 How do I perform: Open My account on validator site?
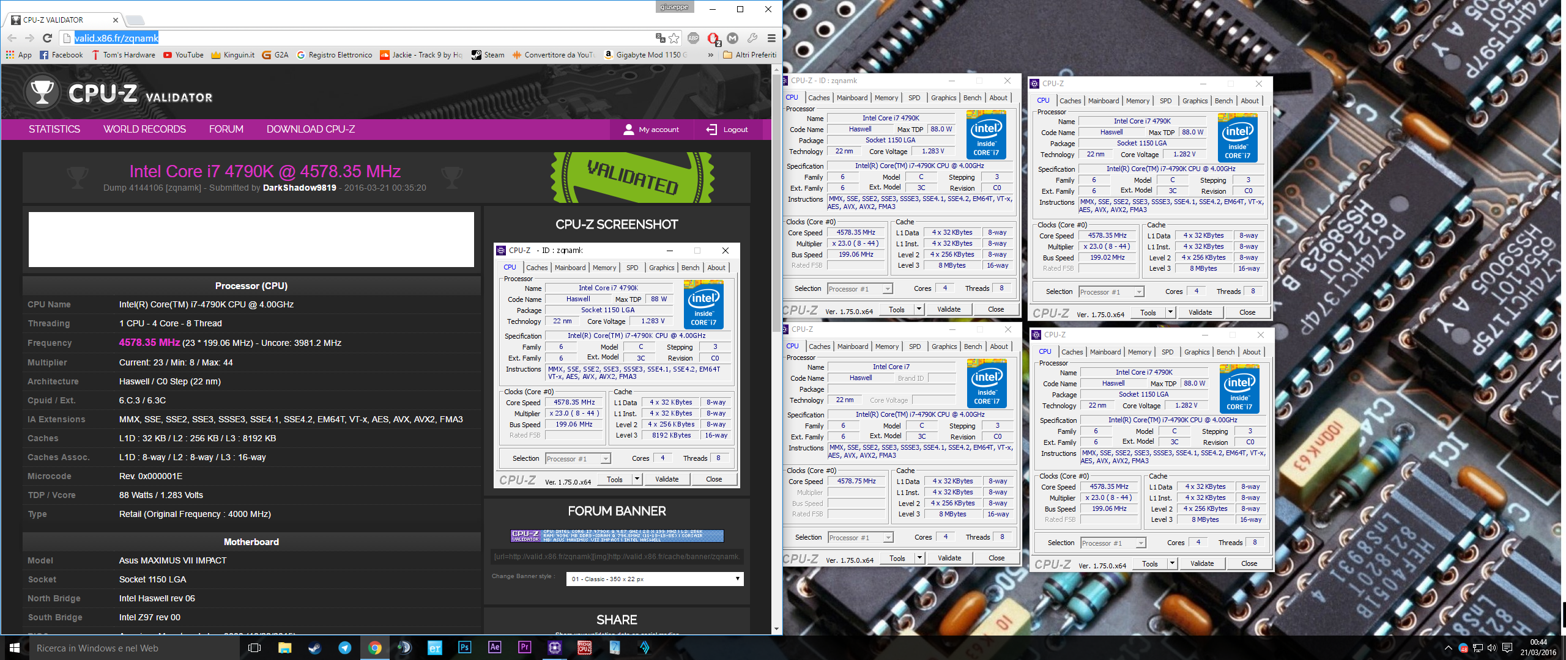(x=651, y=130)
